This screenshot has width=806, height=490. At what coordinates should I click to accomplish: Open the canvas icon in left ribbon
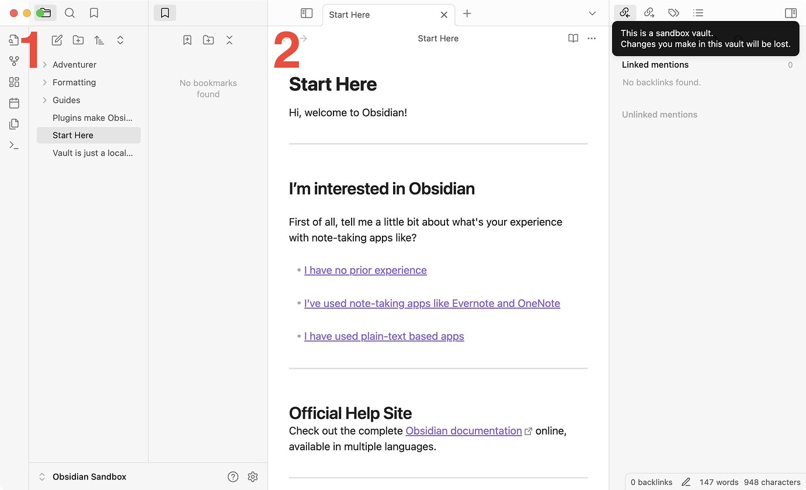[x=14, y=82]
